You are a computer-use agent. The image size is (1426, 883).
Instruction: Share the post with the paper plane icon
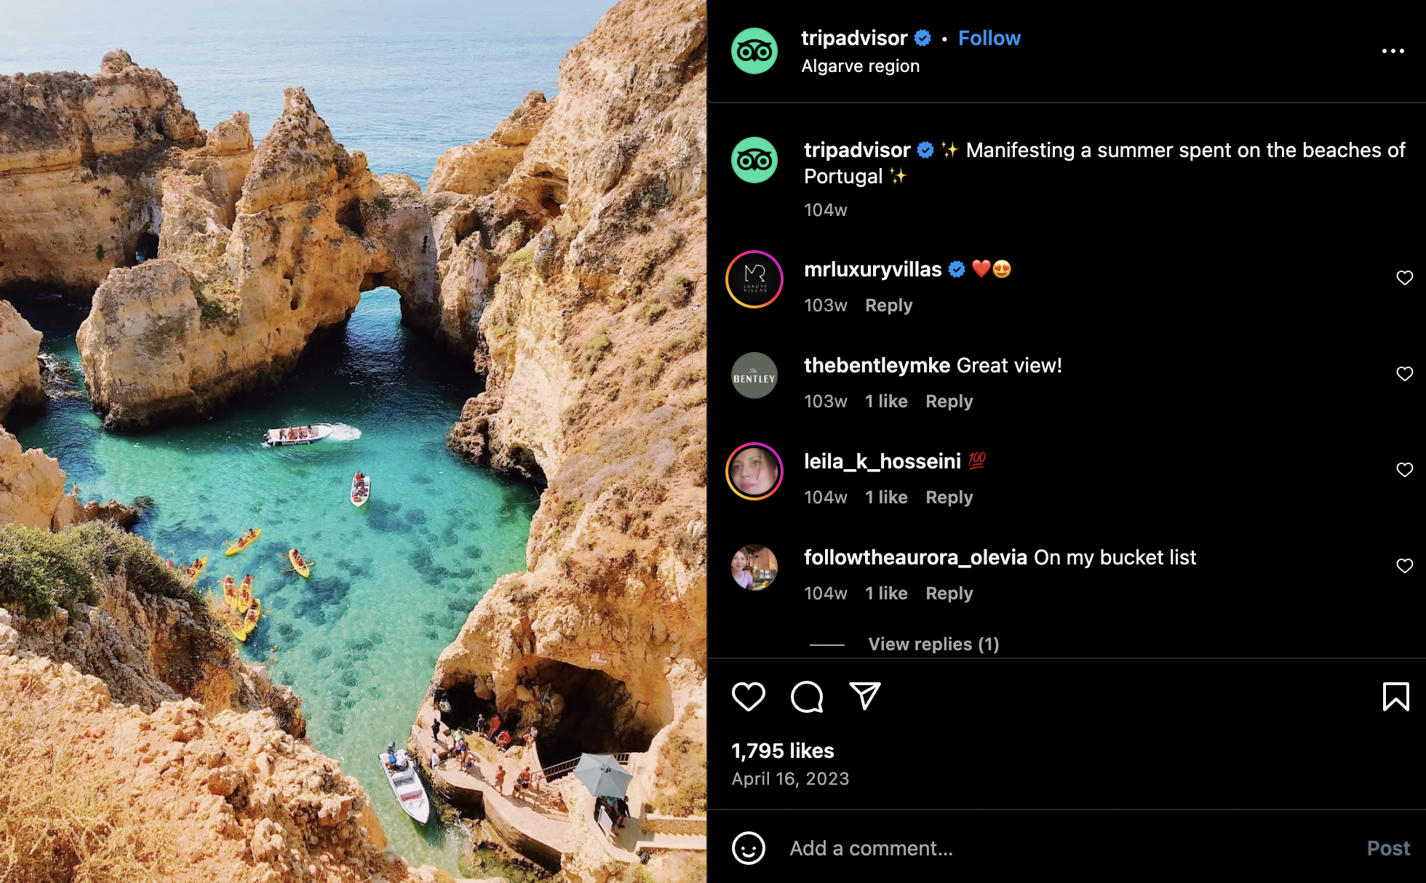(x=865, y=696)
